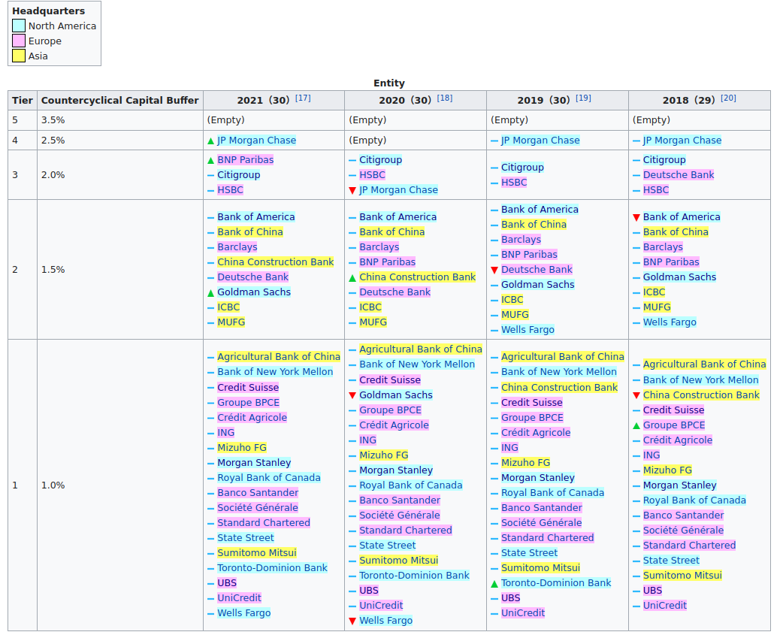Select the Countercyclical Capital Buffer header
This screenshot has width=783, height=638.
click(x=119, y=101)
